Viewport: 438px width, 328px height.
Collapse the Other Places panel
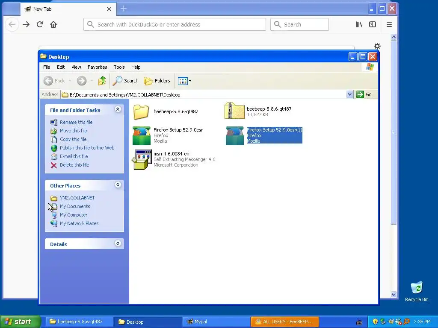coord(118,185)
